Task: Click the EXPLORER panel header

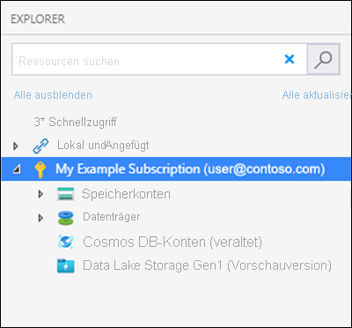Action: (38, 19)
